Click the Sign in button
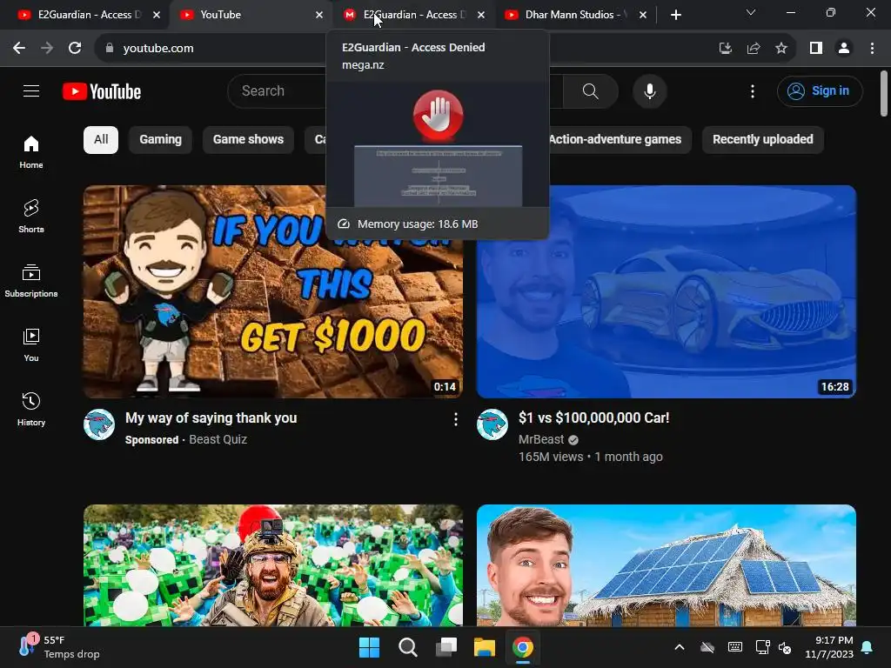The height and width of the screenshot is (668, 891). coord(820,90)
